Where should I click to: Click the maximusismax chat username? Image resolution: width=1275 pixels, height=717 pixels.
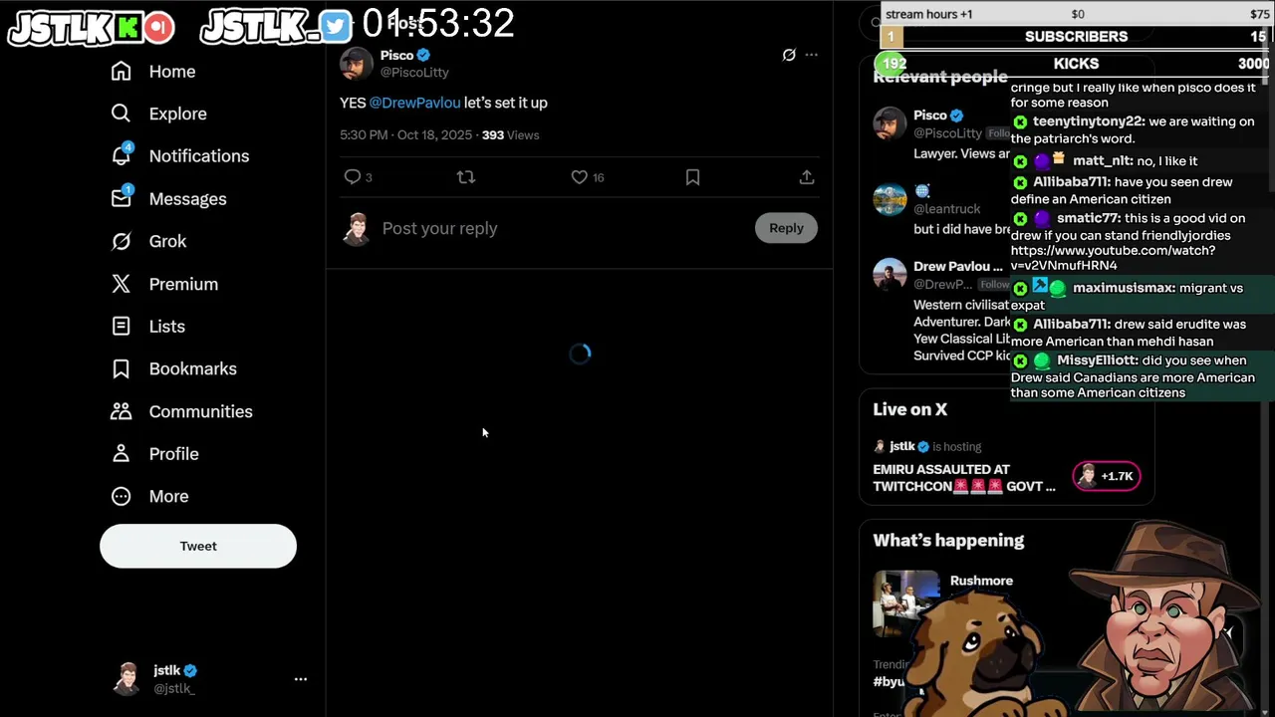click(x=1124, y=288)
